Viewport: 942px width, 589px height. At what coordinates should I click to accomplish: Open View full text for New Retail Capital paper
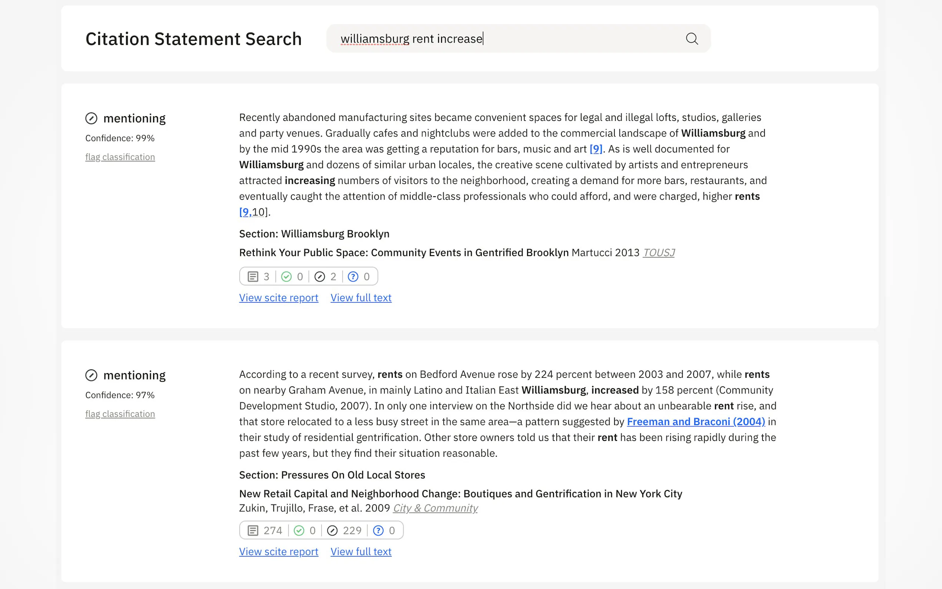[360, 552]
